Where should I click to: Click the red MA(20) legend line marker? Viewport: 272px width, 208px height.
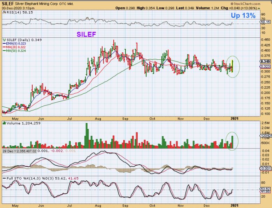[4, 47]
